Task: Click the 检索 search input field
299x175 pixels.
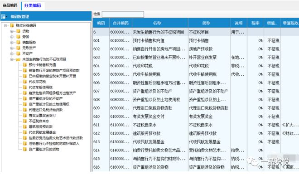Action: pos(123,15)
